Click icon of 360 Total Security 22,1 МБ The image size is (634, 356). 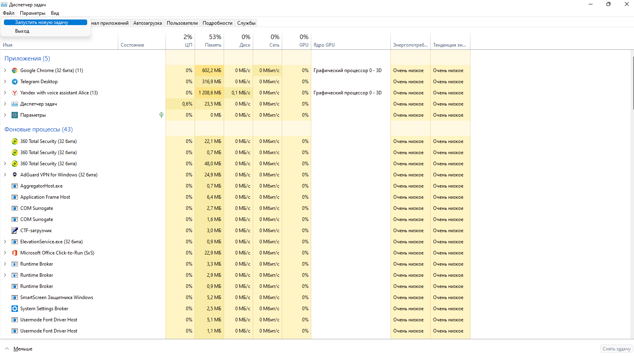pyautogui.click(x=15, y=141)
